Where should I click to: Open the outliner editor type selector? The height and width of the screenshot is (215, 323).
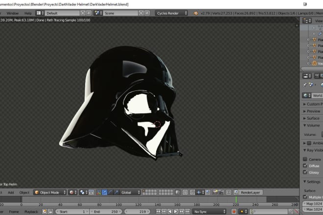pos(307,21)
